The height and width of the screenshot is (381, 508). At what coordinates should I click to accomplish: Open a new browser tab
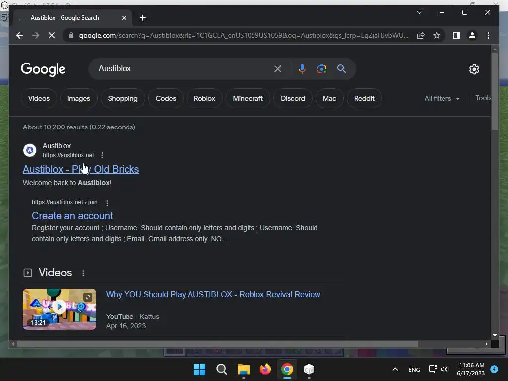pos(143,18)
